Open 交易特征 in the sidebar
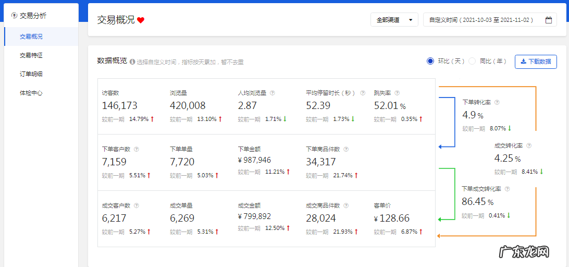The image size is (569, 267). (x=31, y=55)
